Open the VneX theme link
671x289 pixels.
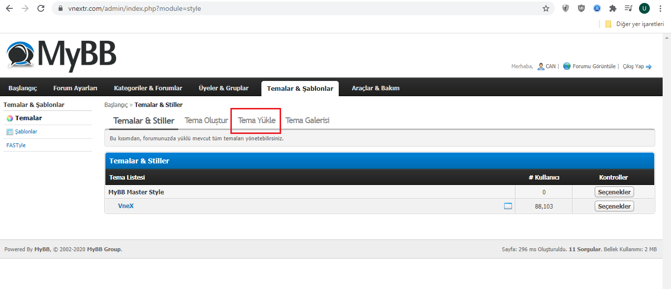[126, 206]
